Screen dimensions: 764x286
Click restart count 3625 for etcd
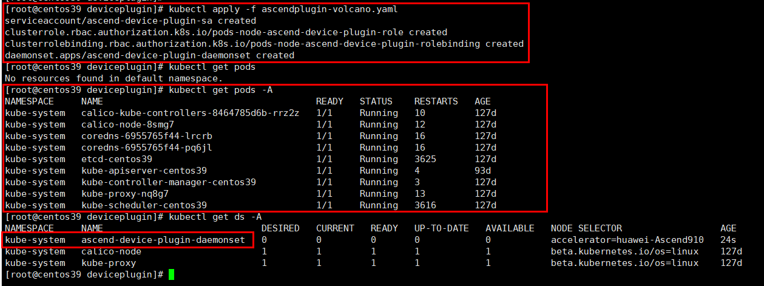pyautogui.click(x=425, y=159)
